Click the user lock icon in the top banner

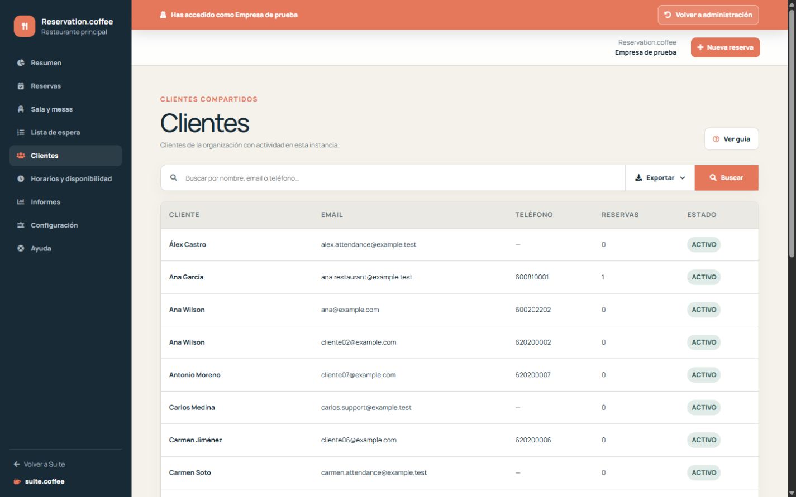click(163, 15)
